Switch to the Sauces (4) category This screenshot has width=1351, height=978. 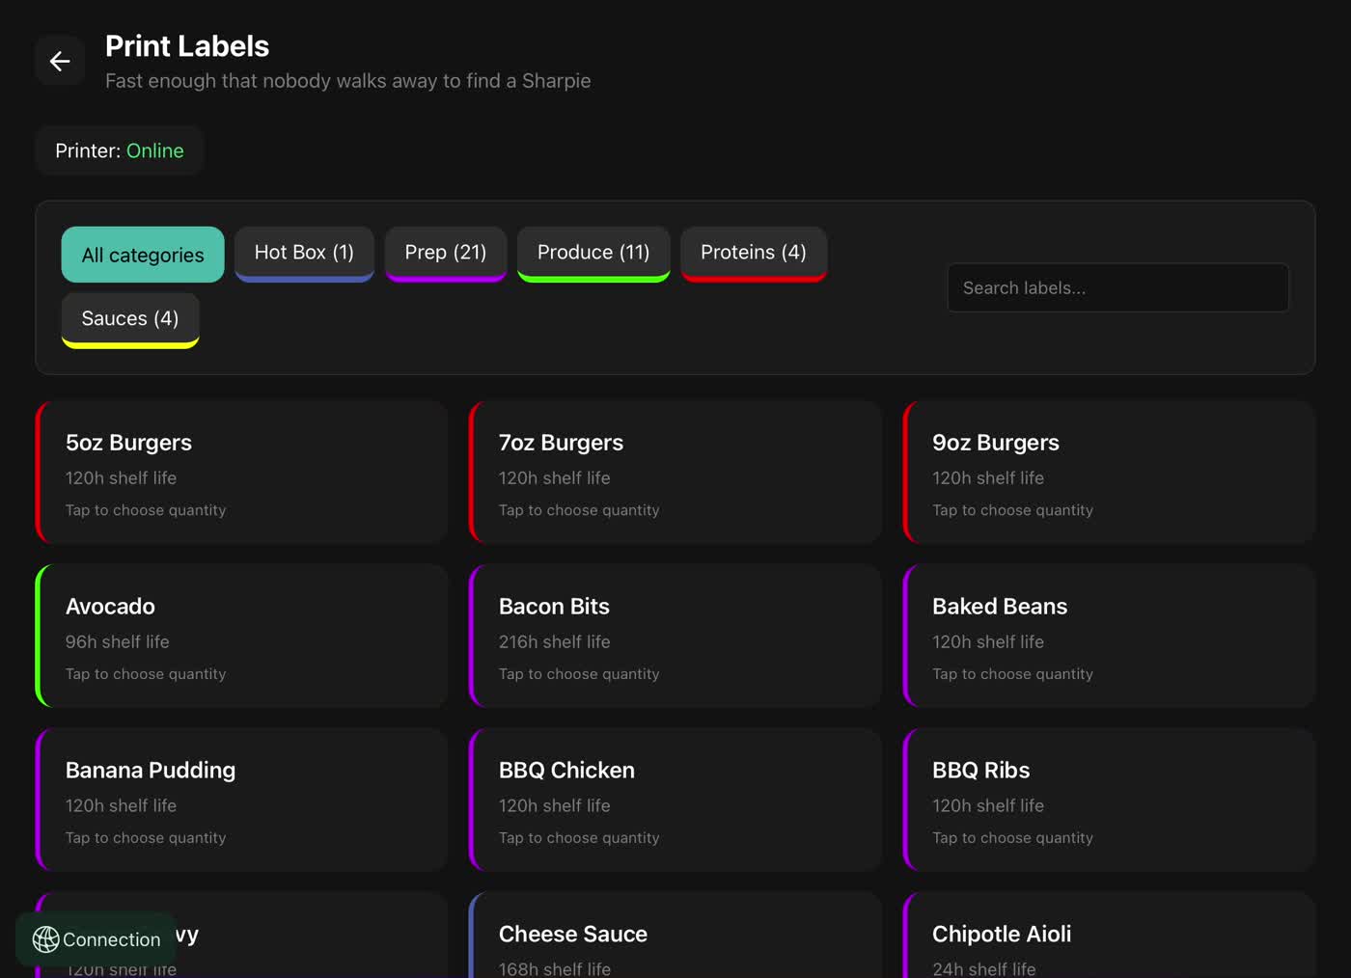130,320
